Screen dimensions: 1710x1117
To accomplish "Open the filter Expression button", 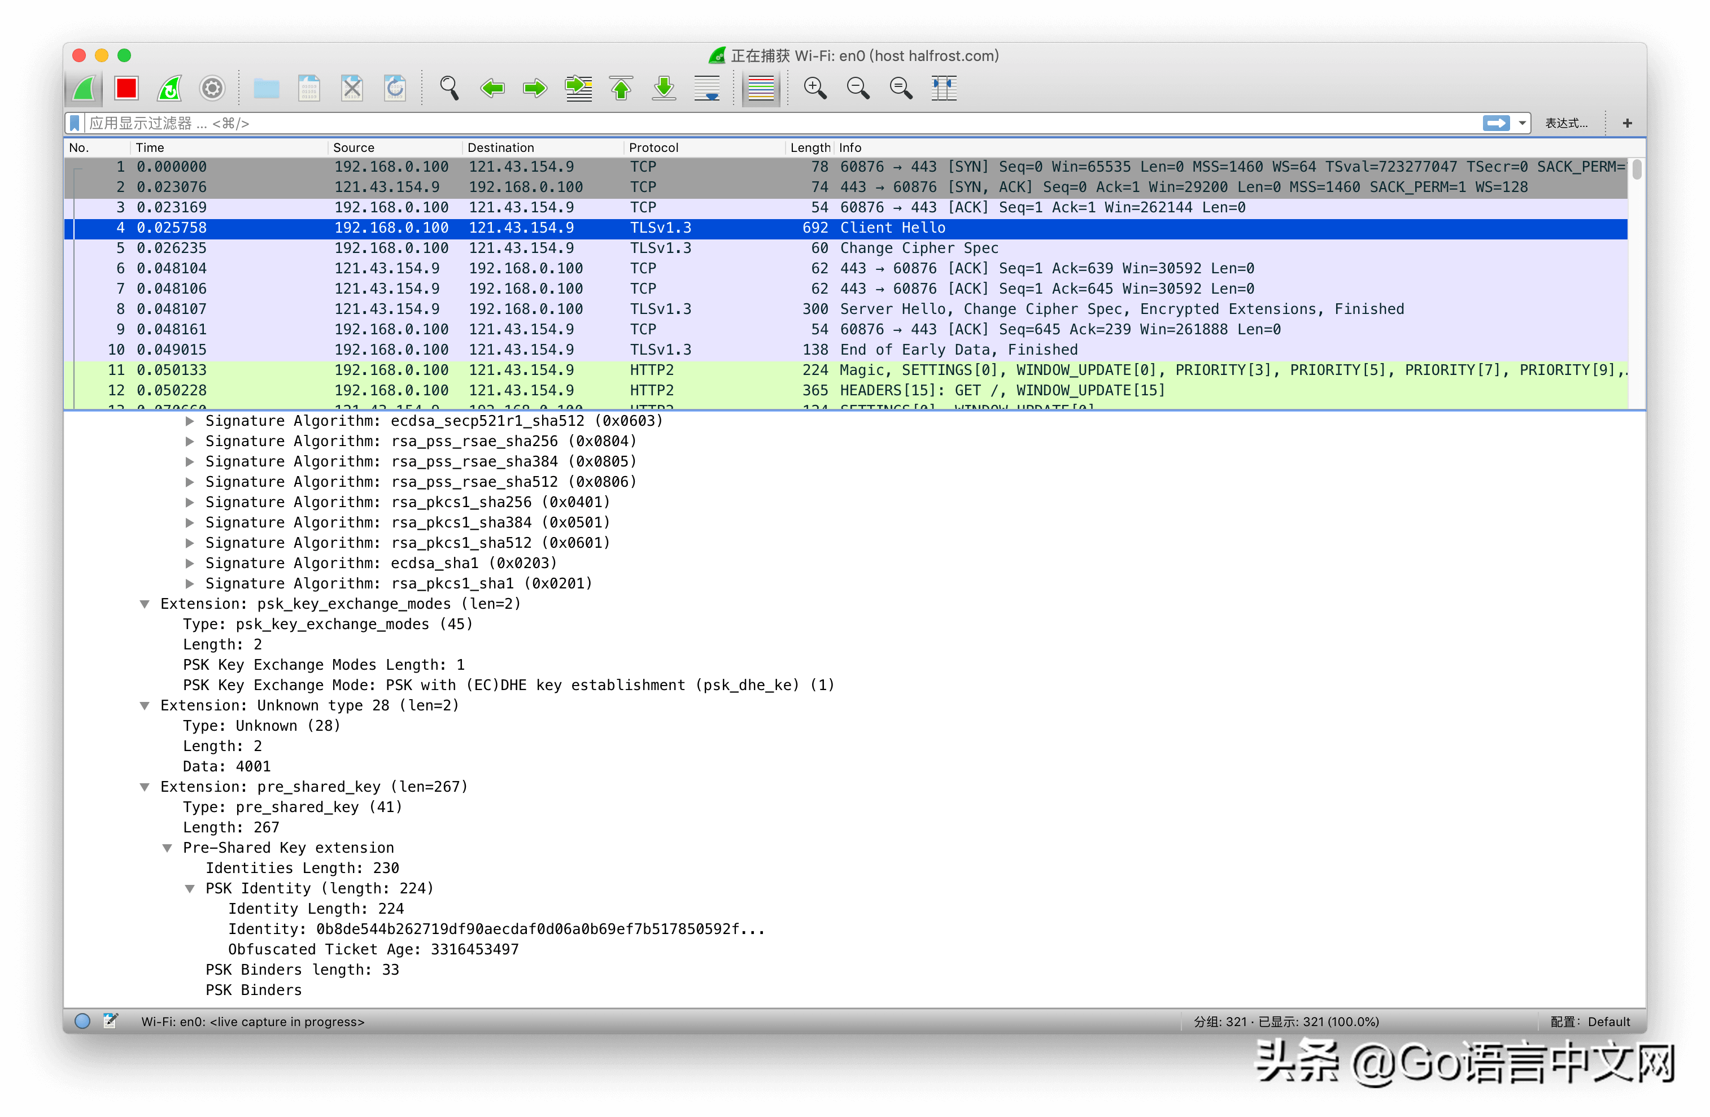I will [x=1567, y=124].
